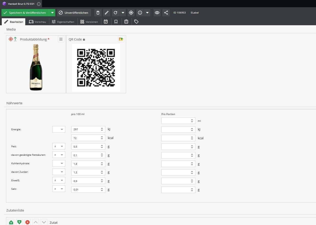Image resolution: width=316 pixels, height=225 pixels.
Task: Click Speichern & Veröffentlichen button
Action: [x=25, y=13]
